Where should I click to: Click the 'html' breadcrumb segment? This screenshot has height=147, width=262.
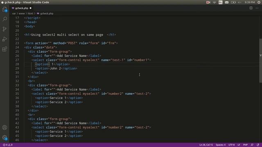[30, 13]
